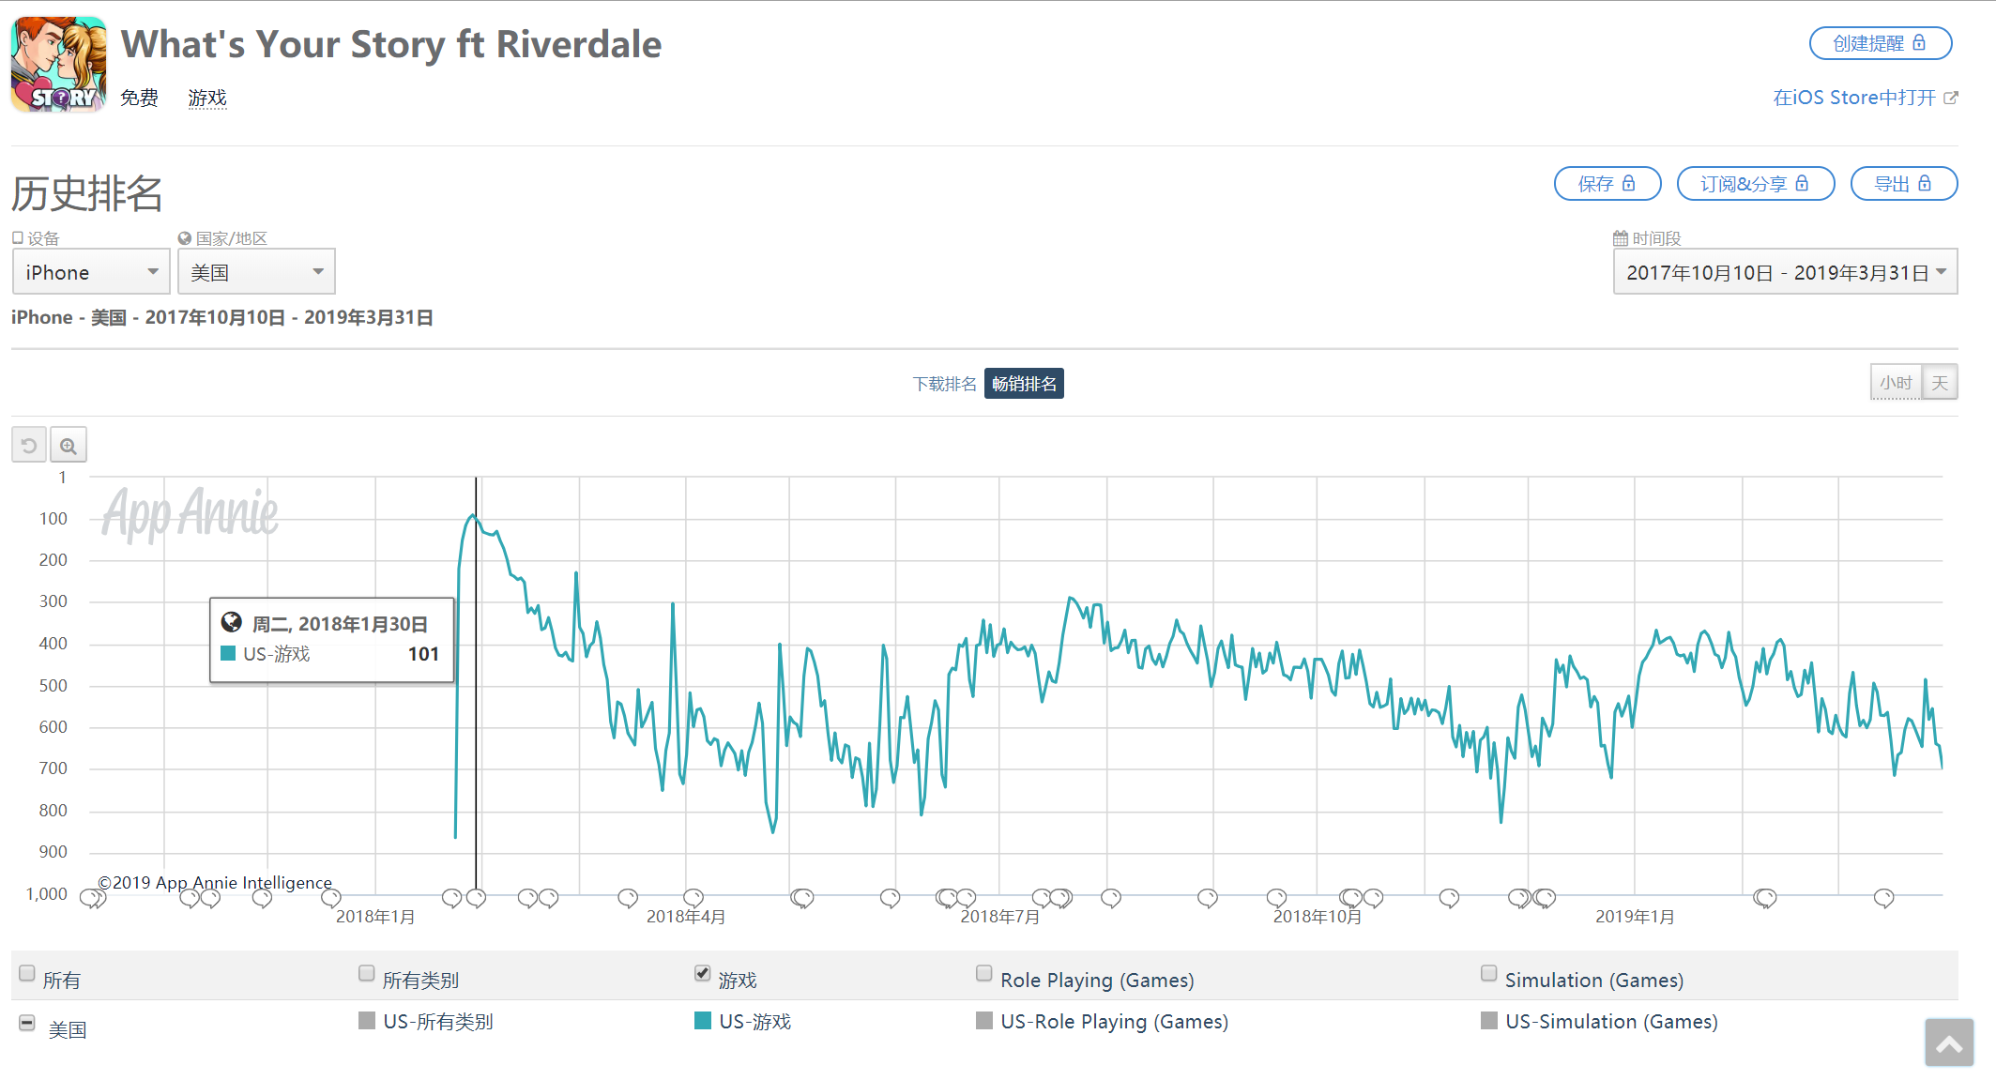Click the US-Simulation (Games) legend label
Viewport: 1996px width, 1080px height.
[1612, 1022]
